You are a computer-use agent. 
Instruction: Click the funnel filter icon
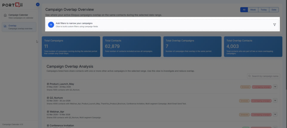pyautogui.click(x=274, y=25)
